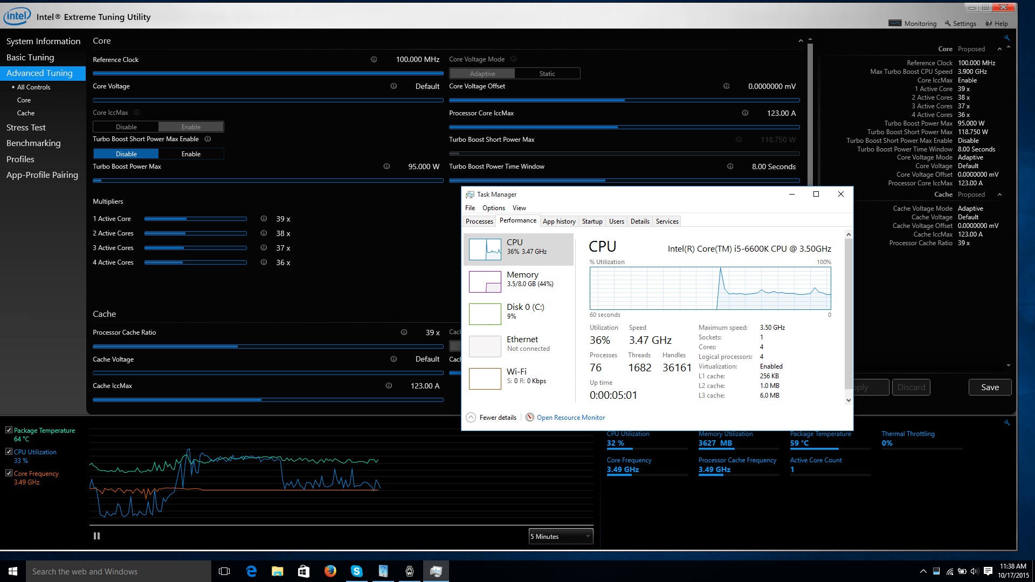Switch to Processes tab in Task Manager
This screenshot has height=582, width=1035.
(x=479, y=221)
